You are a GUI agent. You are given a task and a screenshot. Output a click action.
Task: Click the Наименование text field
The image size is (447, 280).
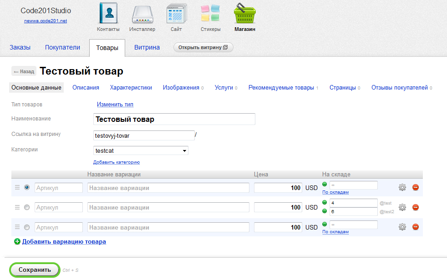pos(174,119)
